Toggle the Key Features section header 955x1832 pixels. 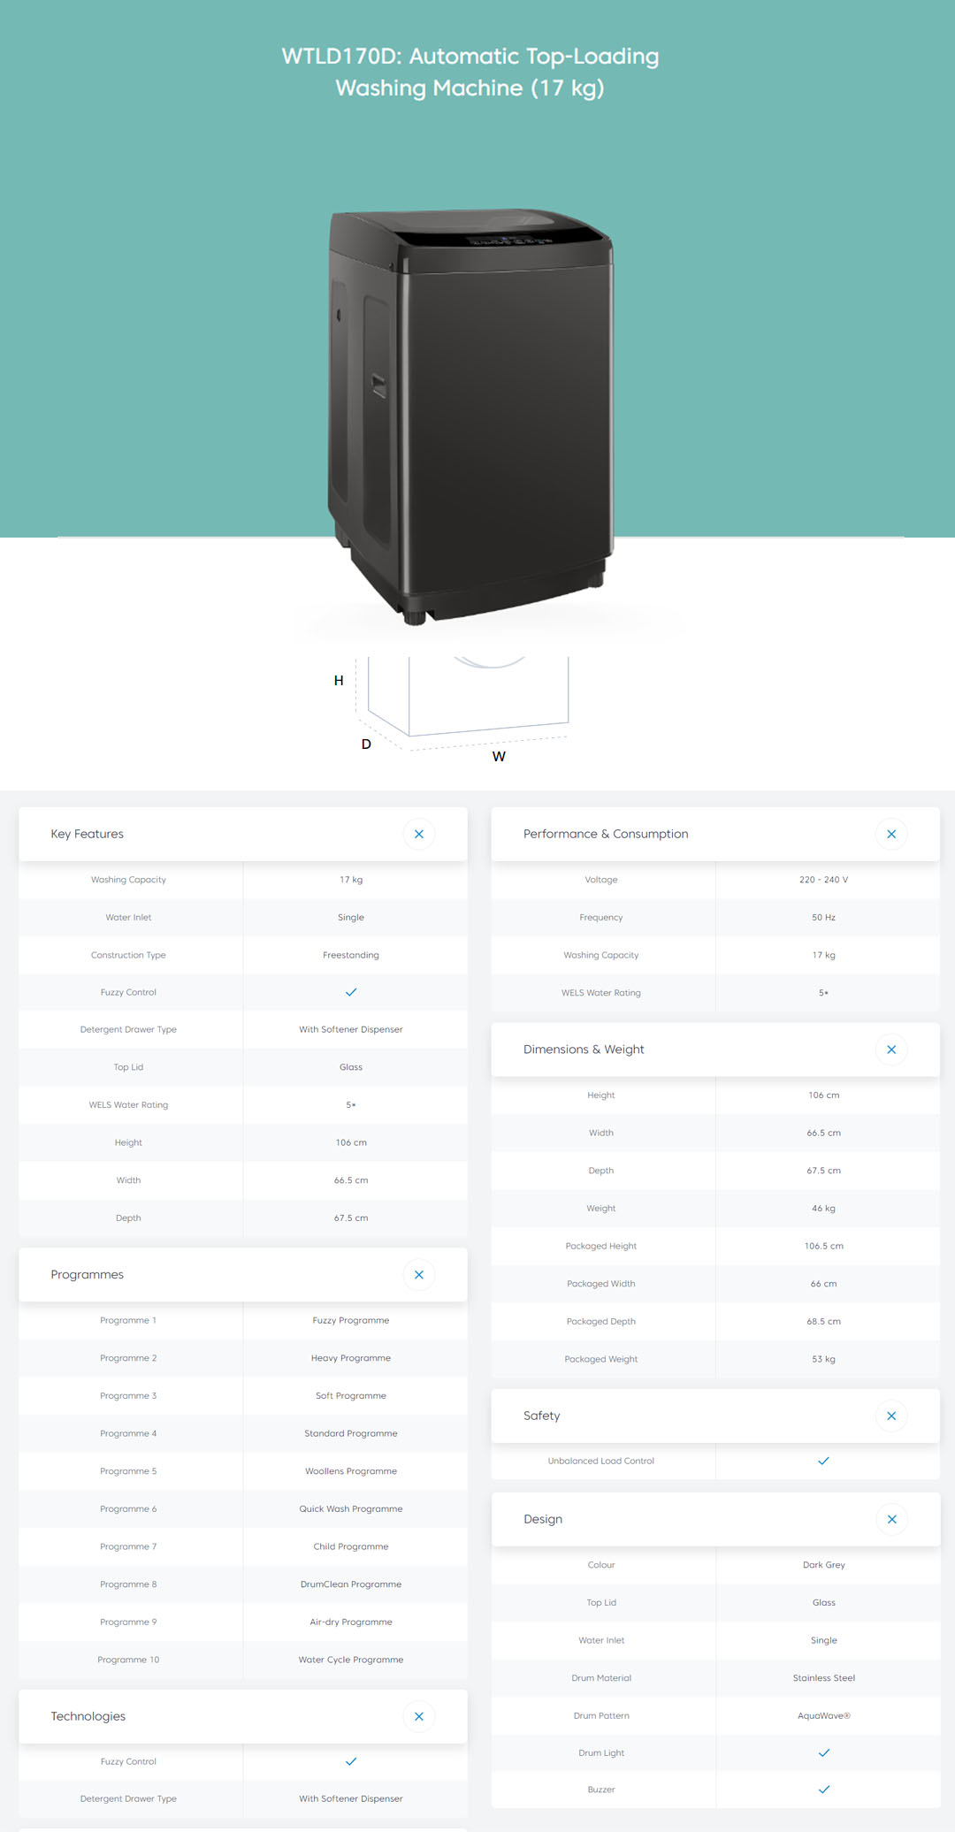click(x=88, y=834)
